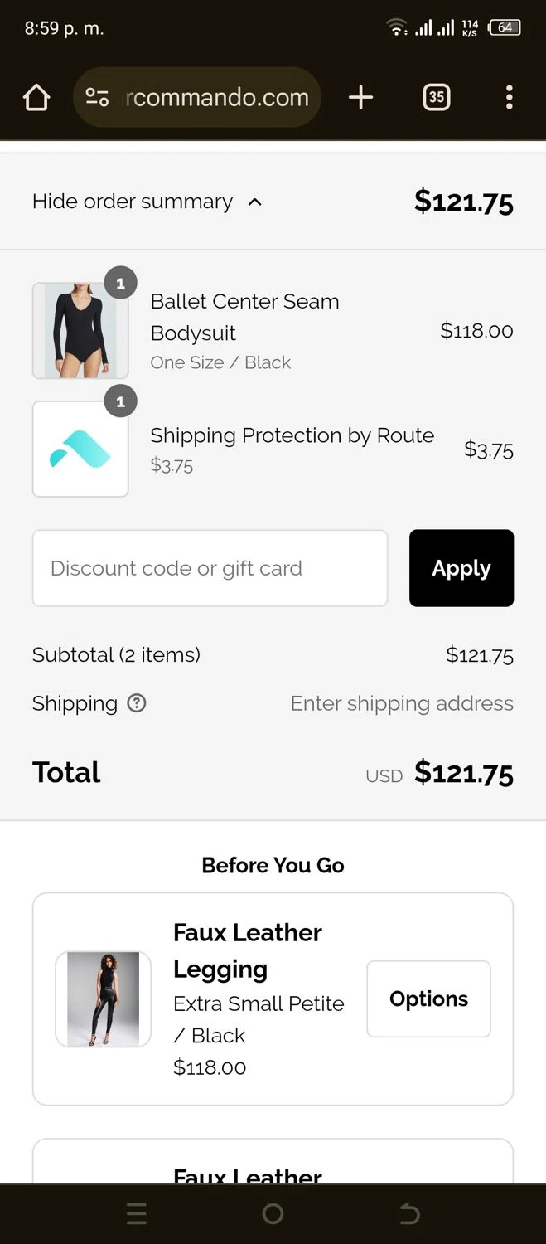Open the tab switcher showing 35 tabs

(436, 98)
